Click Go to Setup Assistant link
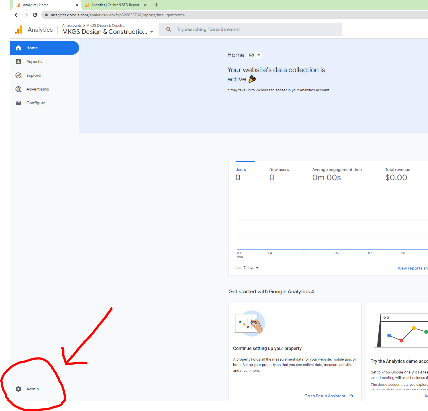This screenshot has width=428, height=411. pyautogui.click(x=329, y=396)
